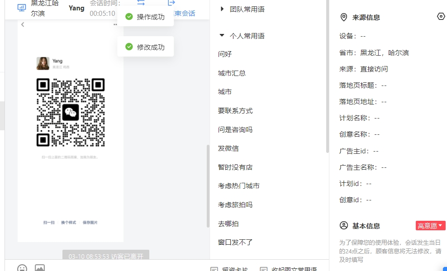Screen dimensions: 447x271
Task: Click 收起图文常用语 to collapse quick phrases
Action: [288, 269]
